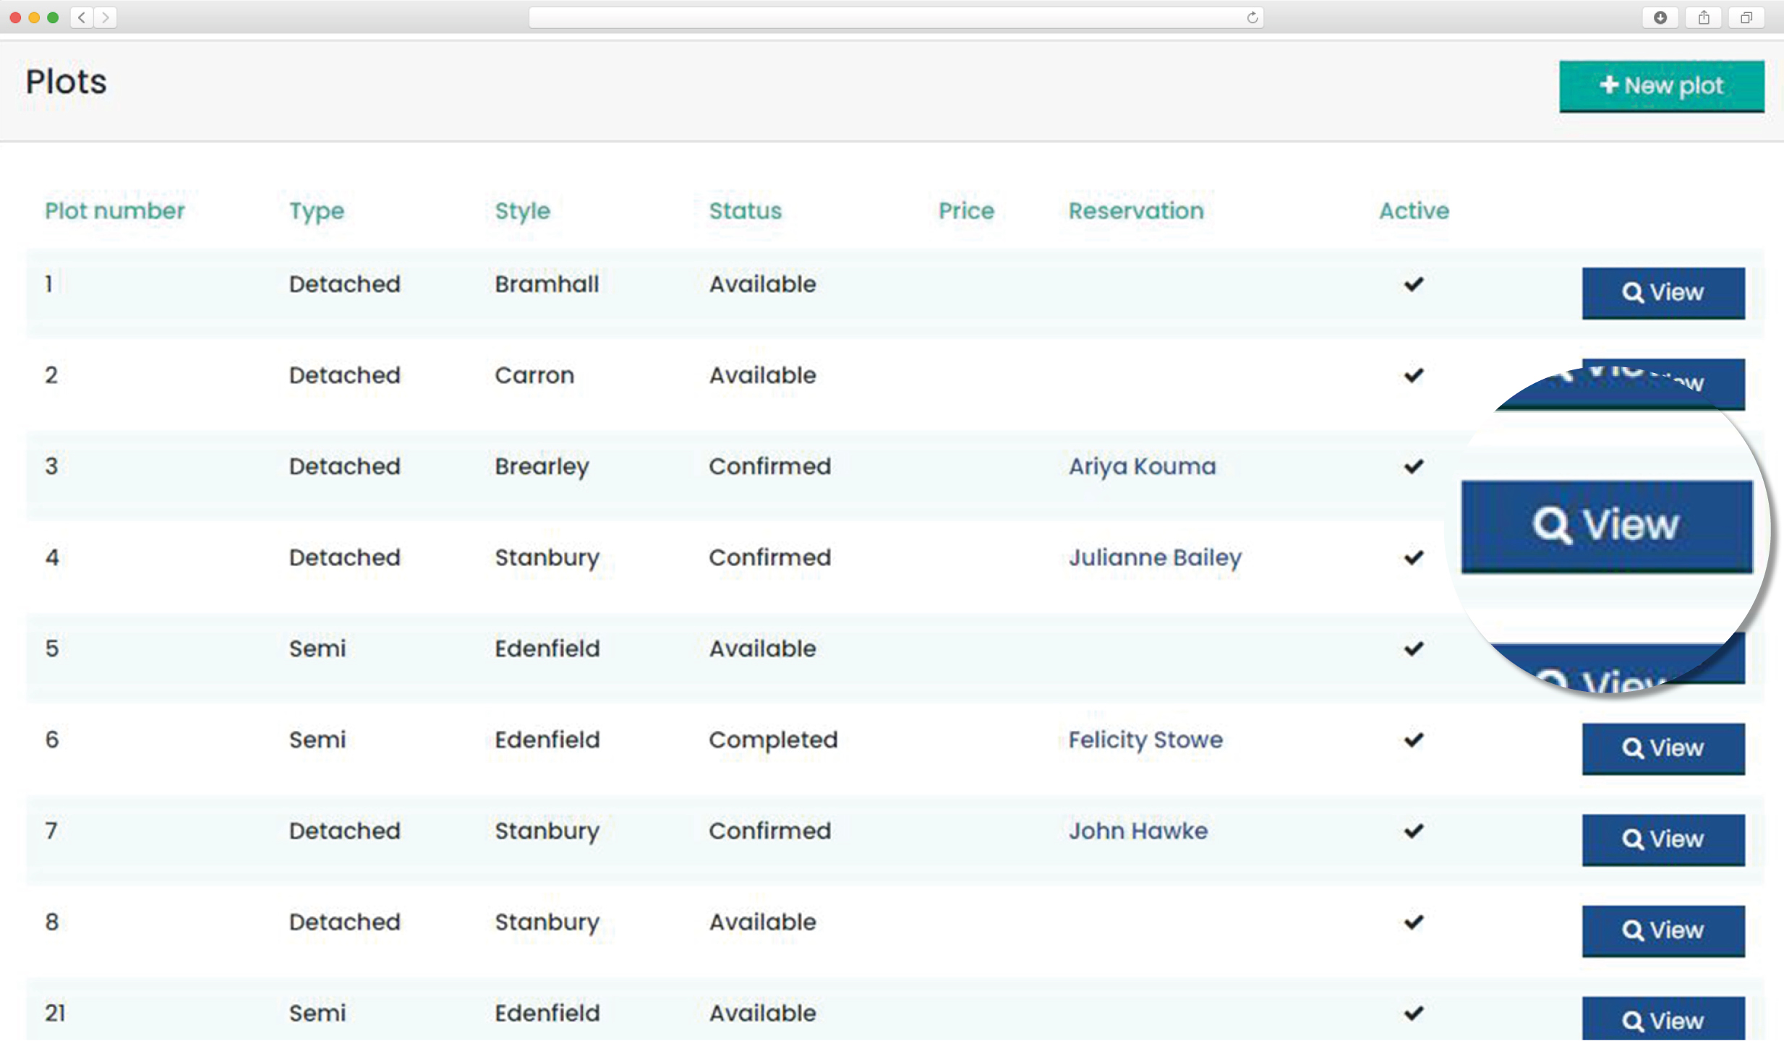The width and height of the screenshot is (1784, 1041).
Task: Click the Plots page heading
Action: [x=67, y=82]
